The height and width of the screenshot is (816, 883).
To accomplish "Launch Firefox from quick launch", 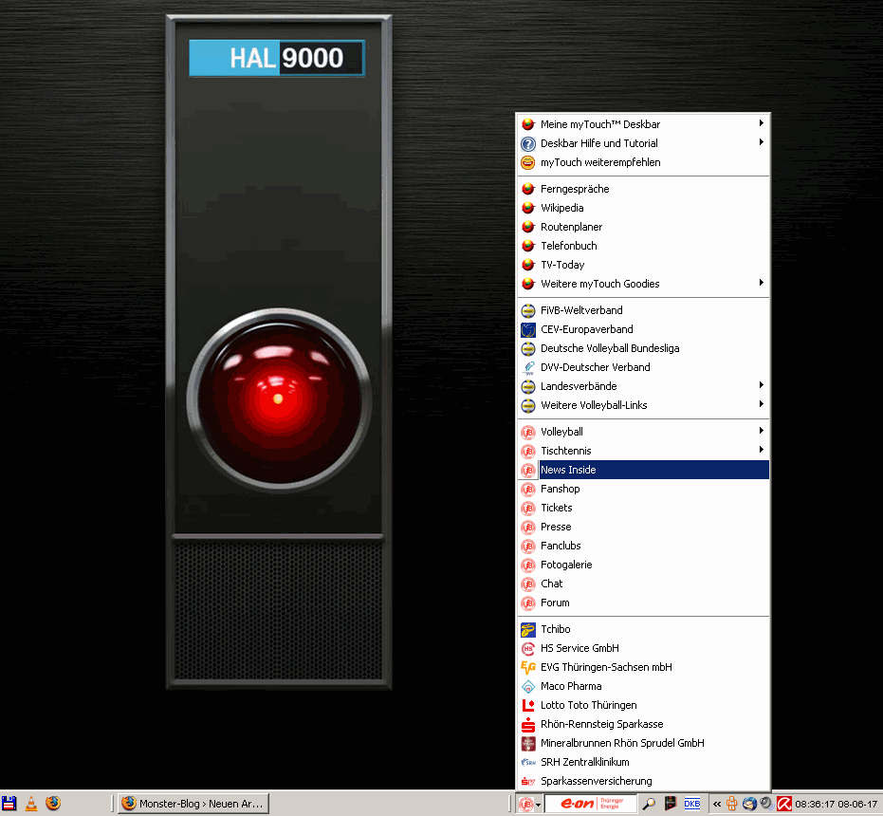I will [53, 803].
